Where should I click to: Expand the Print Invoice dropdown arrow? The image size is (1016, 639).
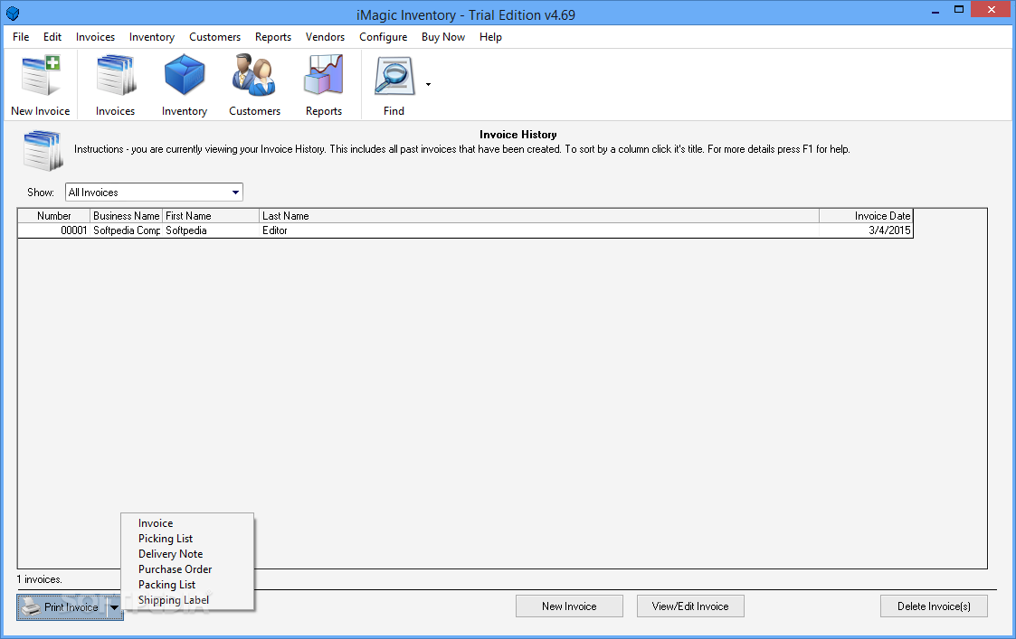114,607
